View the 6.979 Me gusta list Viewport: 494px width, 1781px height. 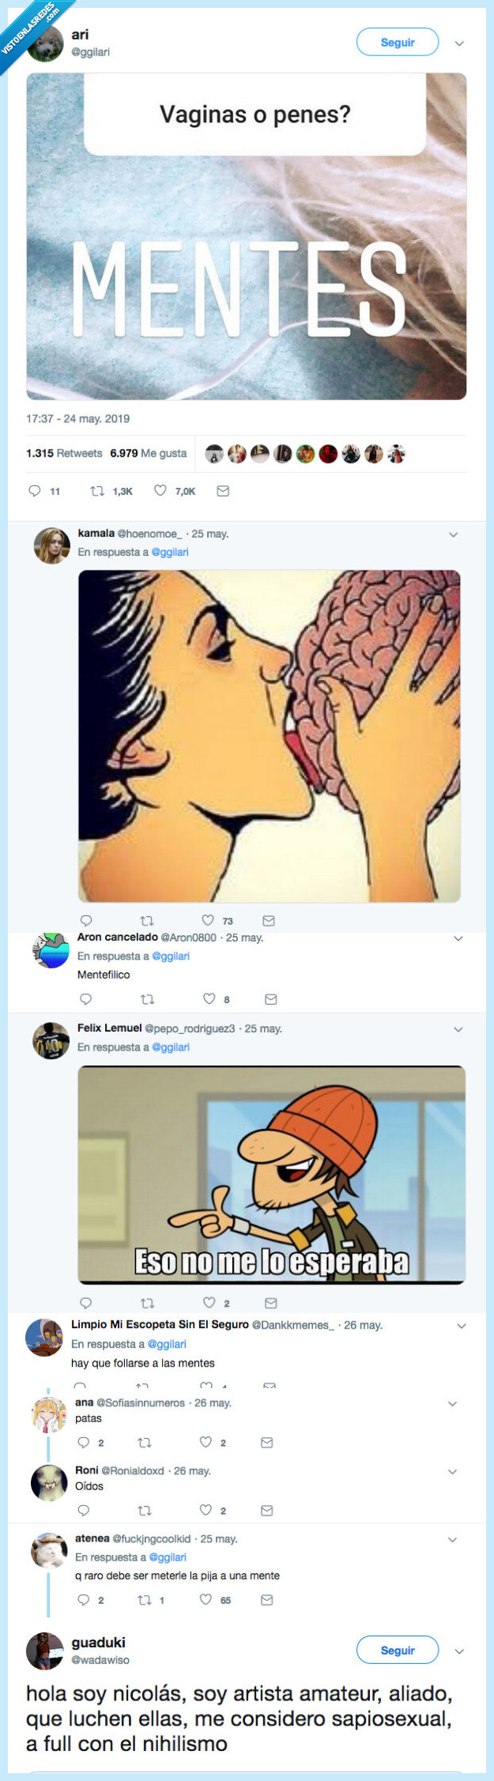click(x=148, y=453)
